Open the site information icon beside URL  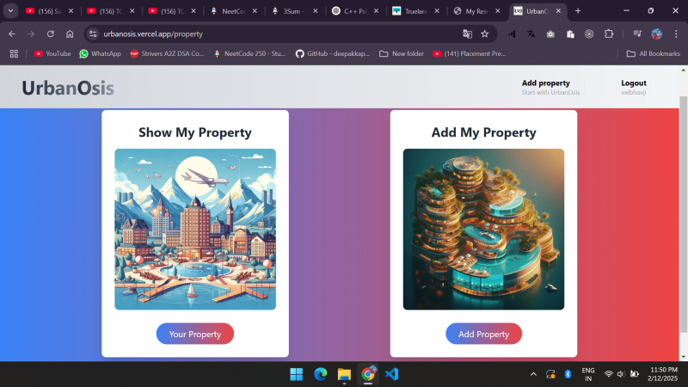[93, 34]
